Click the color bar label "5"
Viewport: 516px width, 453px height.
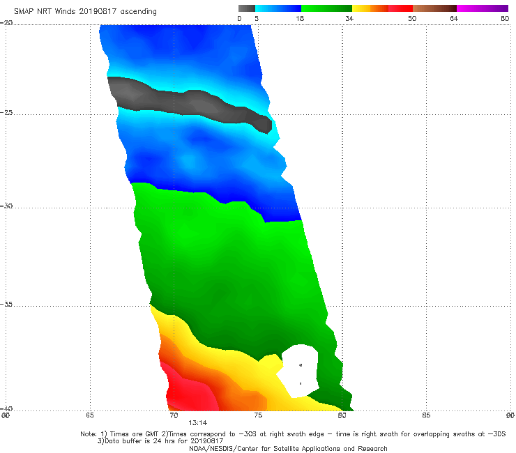point(257,18)
